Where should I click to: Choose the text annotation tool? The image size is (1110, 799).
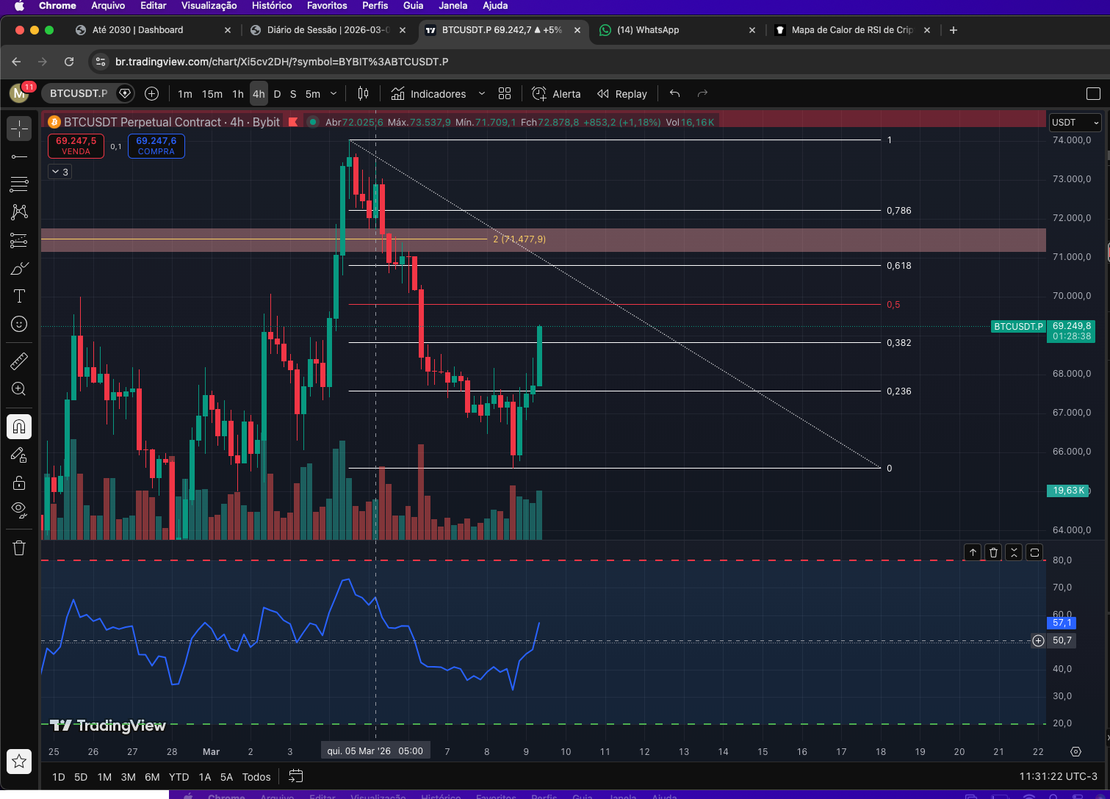pyautogui.click(x=19, y=296)
